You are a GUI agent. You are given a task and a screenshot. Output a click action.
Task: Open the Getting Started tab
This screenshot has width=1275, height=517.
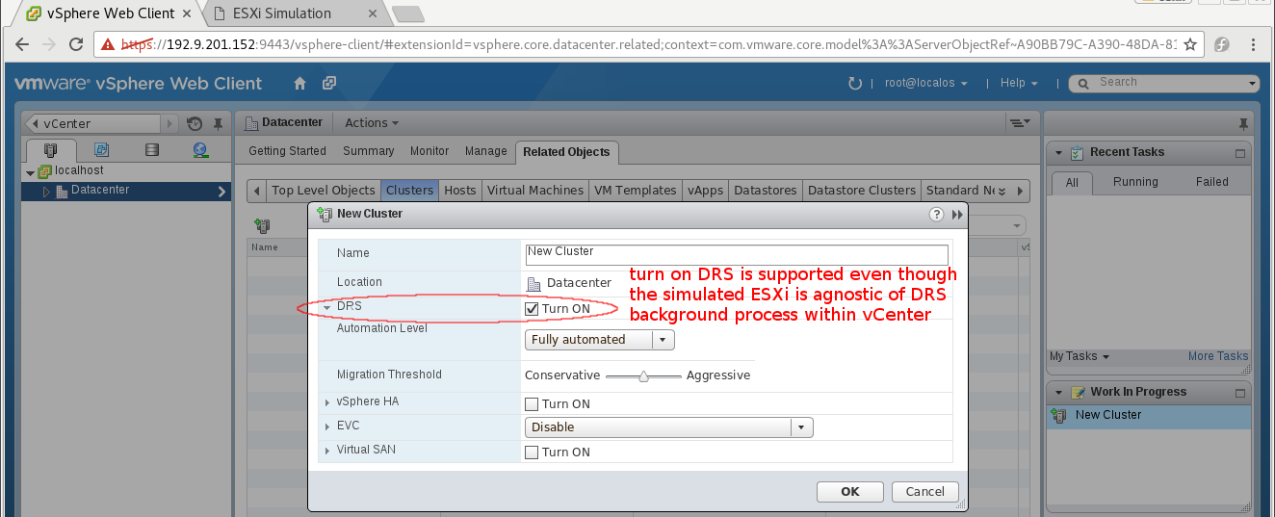point(288,151)
